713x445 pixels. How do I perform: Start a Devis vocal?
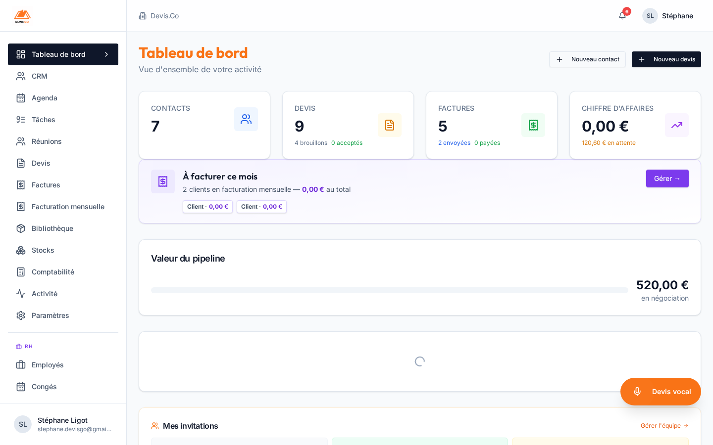pyautogui.click(x=661, y=392)
